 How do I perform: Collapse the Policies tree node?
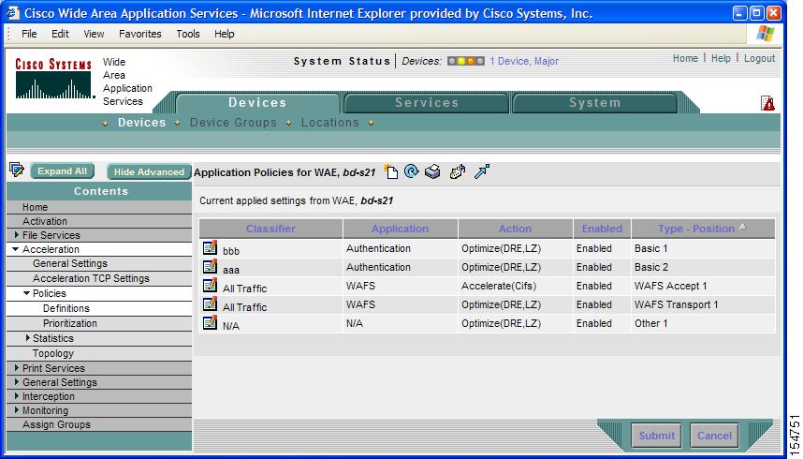tap(26, 293)
